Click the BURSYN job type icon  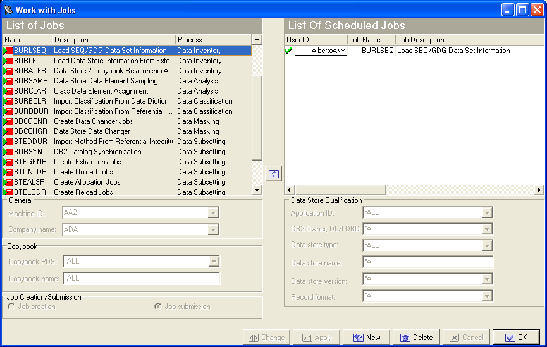coord(8,152)
